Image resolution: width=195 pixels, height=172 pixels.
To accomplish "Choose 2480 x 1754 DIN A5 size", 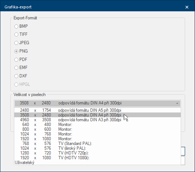I will click(x=97, y=110).
